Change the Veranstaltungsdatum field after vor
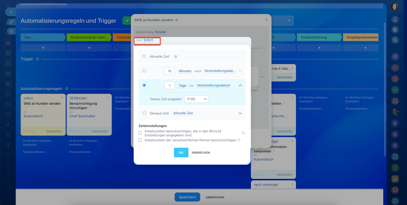407x205 pixels. pyautogui.click(x=213, y=86)
